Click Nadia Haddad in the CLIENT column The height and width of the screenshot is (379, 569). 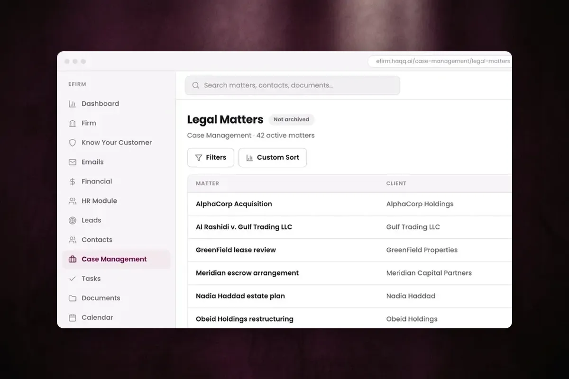tap(411, 296)
